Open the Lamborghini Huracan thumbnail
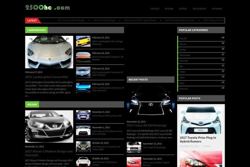Viewport: 250px width, 167px height. (x=83, y=72)
